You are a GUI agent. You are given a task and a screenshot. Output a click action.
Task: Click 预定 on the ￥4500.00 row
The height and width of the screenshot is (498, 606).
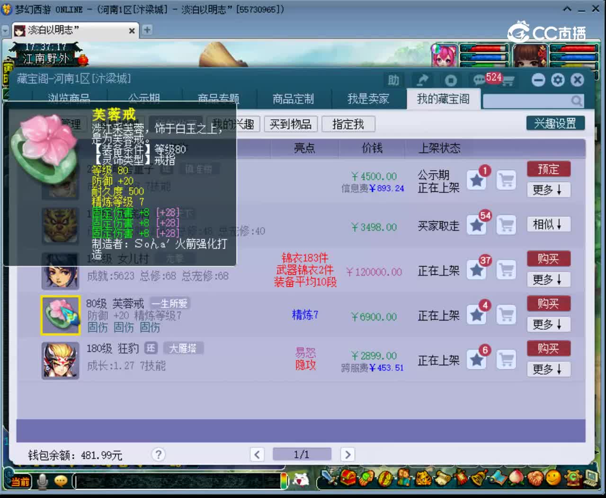[x=548, y=169]
